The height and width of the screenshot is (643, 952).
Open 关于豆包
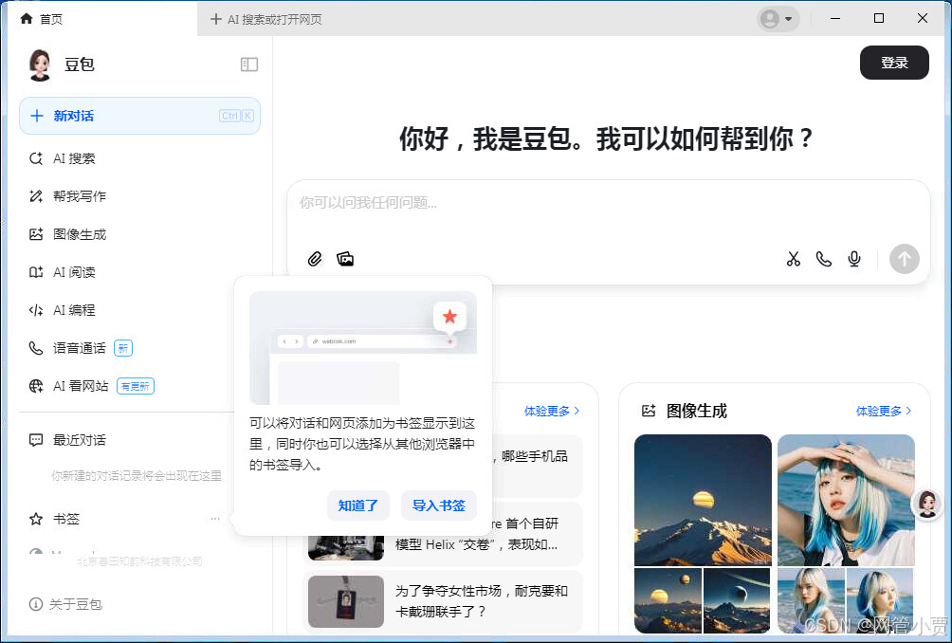point(65,604)
